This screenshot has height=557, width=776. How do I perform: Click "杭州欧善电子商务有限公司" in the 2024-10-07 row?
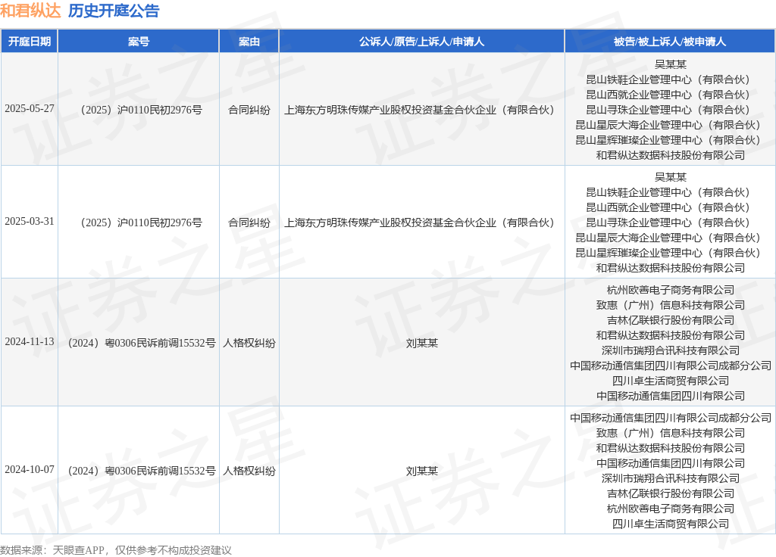coord(670,509)
